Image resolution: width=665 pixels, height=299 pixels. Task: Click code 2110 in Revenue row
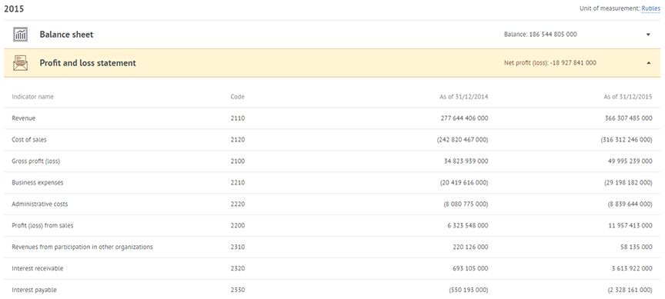click(x=238, y=118)
